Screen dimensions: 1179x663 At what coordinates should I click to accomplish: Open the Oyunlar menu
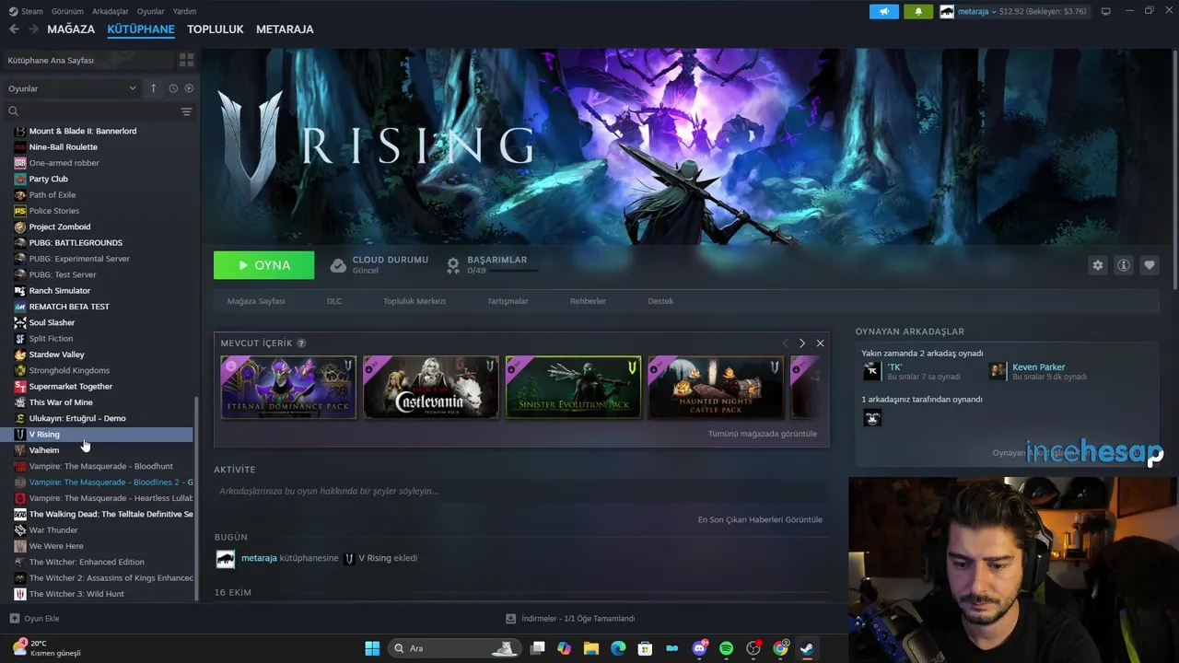(151, 11)
